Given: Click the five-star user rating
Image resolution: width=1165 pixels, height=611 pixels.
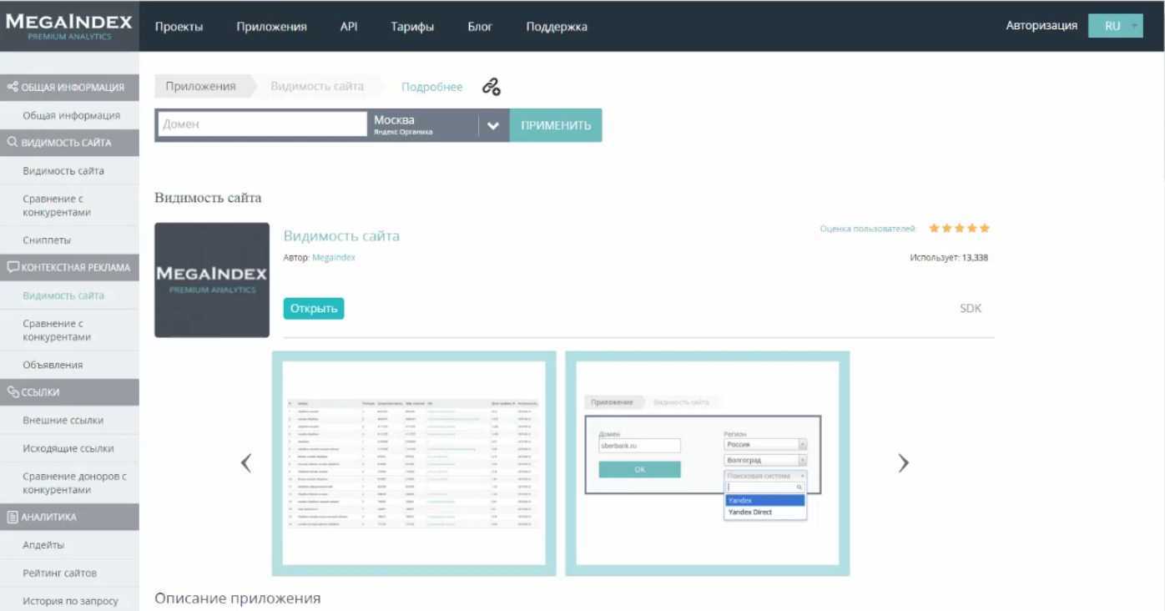Looking at the screenshot, I should (959, 228).
